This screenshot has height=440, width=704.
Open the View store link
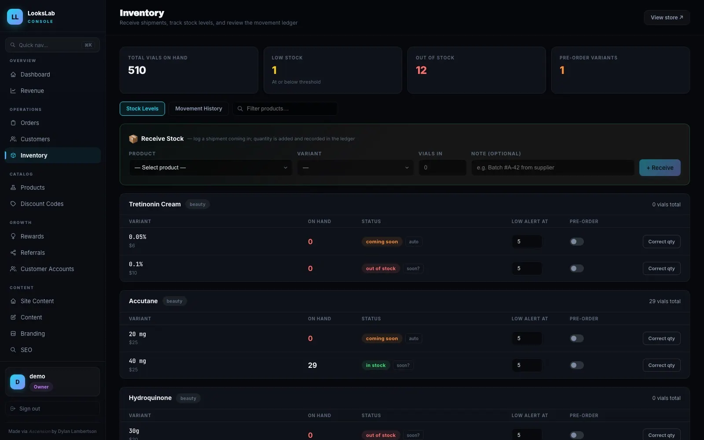tap(667, 18)
